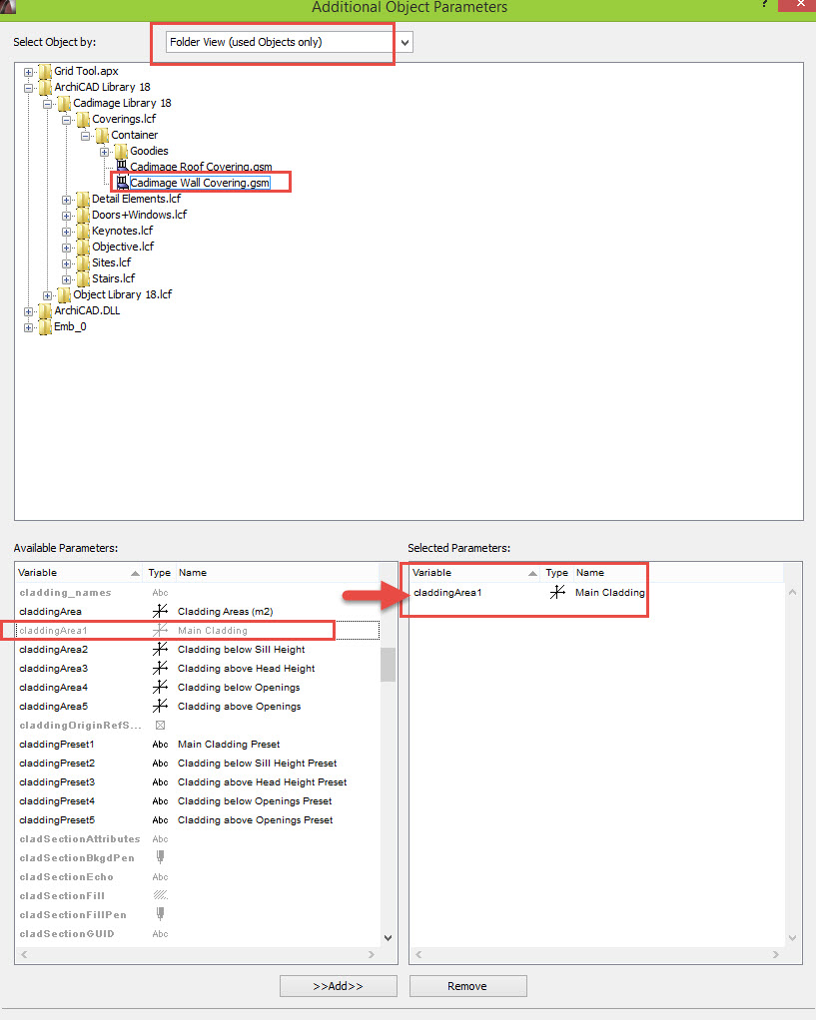Select the claddingArea4 parameter row
The height and width of the screenshot is (1020, 816).
pyautogui.click(x=198, y=687)
